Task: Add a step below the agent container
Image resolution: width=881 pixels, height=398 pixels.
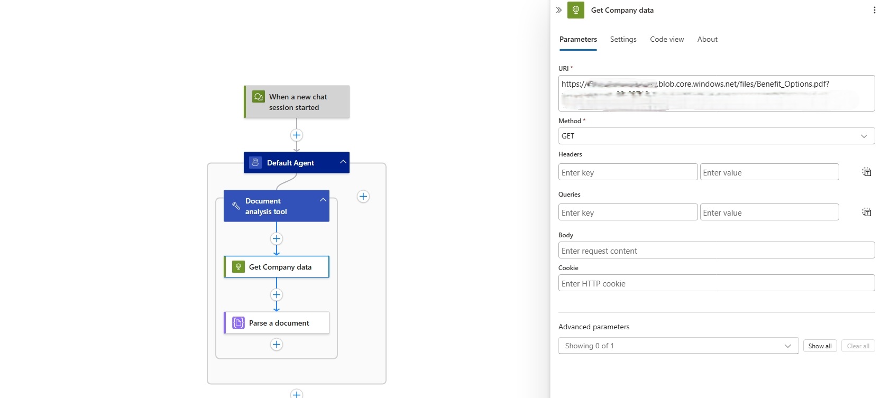Action: [x=297, y=394]
